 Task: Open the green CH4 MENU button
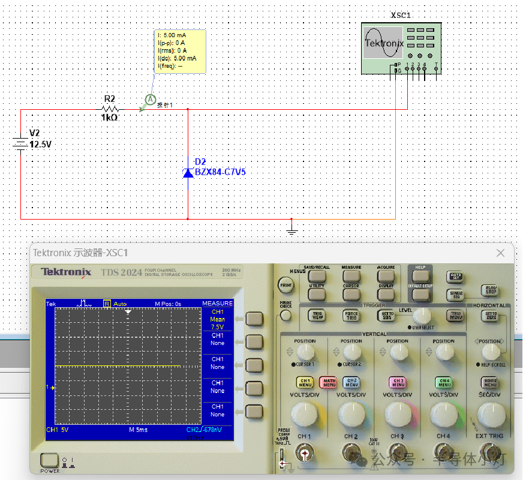pyautogui.click(x=444, y=383)
